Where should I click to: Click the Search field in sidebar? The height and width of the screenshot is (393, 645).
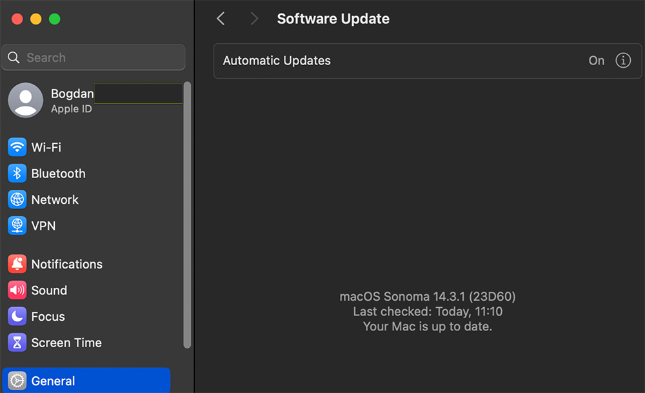[94, 57]
